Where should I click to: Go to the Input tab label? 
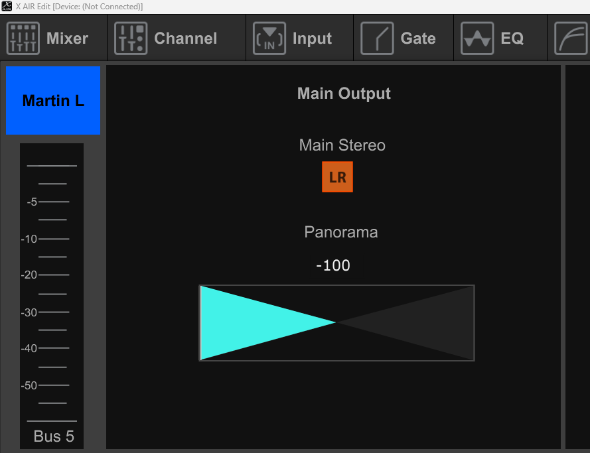coord(312,38)
